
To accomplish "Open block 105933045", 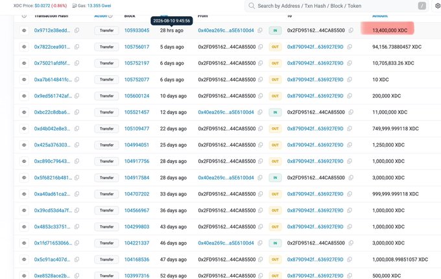I will (137, 30).
